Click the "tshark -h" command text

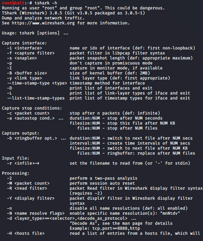point(46,3)
